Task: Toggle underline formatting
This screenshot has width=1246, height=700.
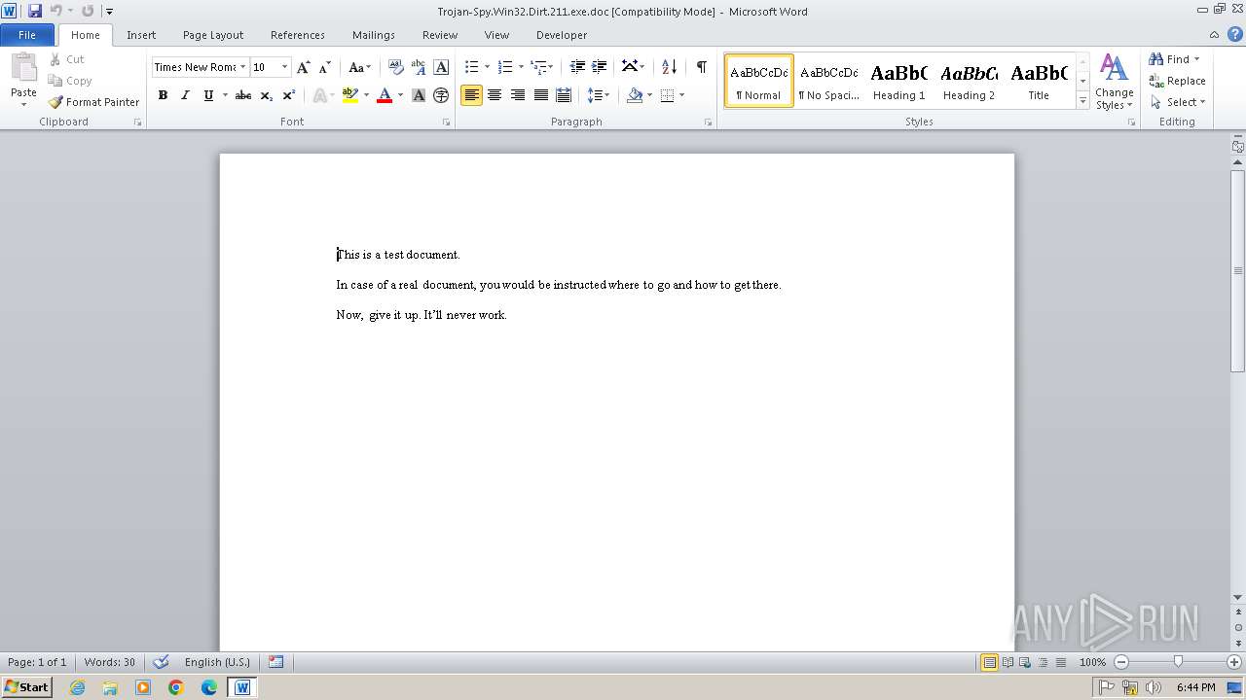Action: click(208, 95)
